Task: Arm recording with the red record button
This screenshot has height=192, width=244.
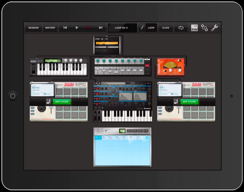Action: click(88, 28)
